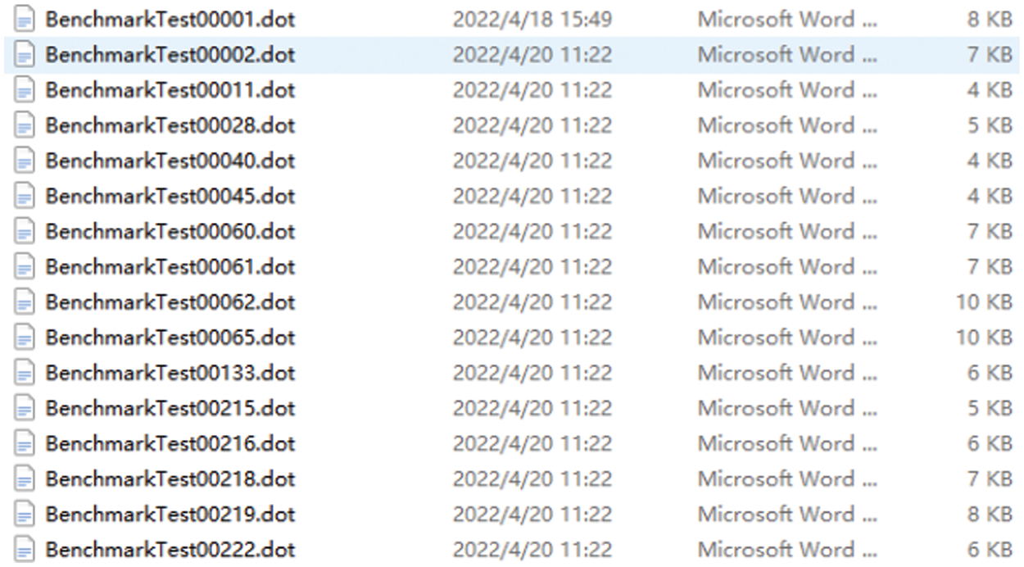Click the Microsoft Word type of BenchmarkTest00222.dot

[x=786, y=550]
